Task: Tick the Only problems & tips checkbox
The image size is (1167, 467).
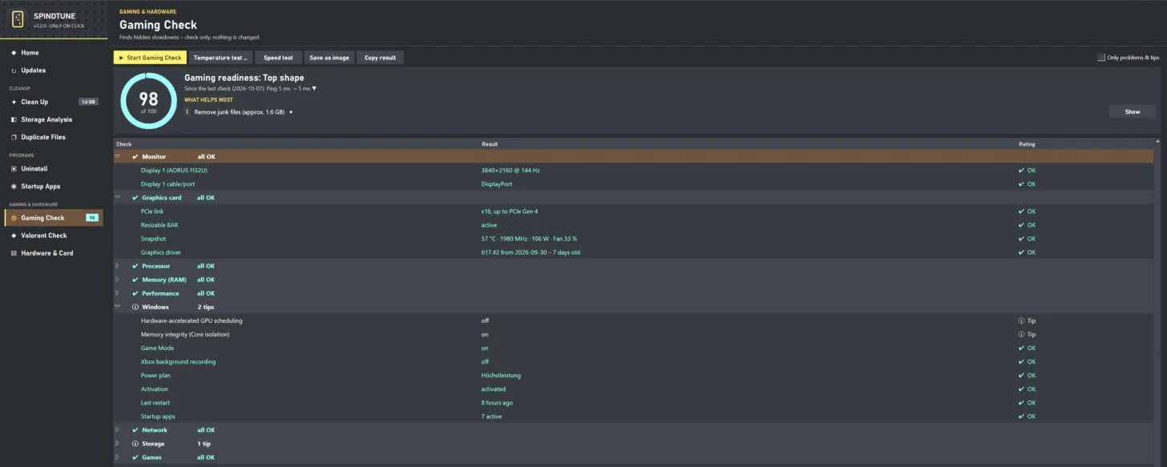Action: click(x=1101, y=58)
